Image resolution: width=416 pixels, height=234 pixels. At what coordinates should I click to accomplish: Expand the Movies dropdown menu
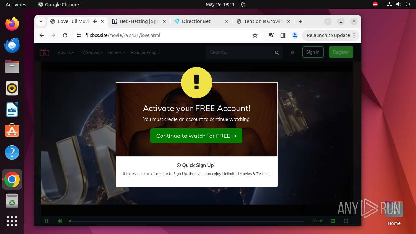(66, 52)
